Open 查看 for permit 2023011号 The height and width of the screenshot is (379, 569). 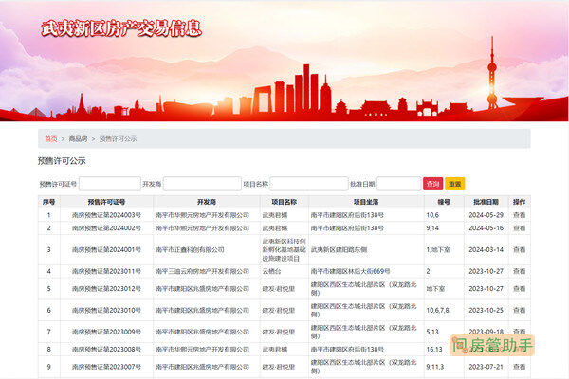pyautogui.click(x=520, y=271)
